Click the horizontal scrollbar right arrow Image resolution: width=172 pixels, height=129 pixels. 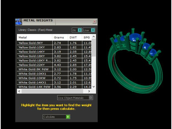pos(89,91)
